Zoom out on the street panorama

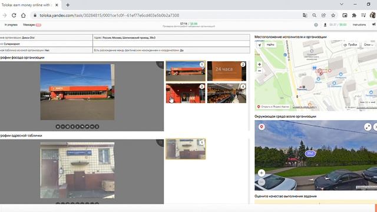click(x=262, y=182)
